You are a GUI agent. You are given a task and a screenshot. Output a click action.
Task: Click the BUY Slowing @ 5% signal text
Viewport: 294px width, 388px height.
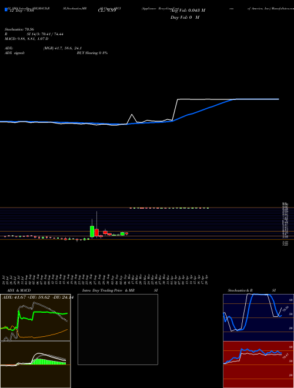[x=92, y=53]
